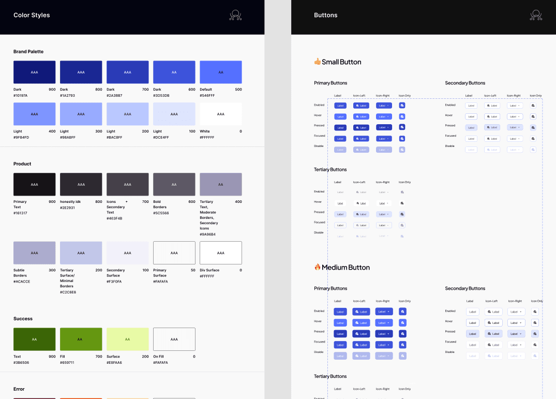Select the Success Fill 700 #659711 swatch
This screenshot has height=399, width=556.
(81, 339)
